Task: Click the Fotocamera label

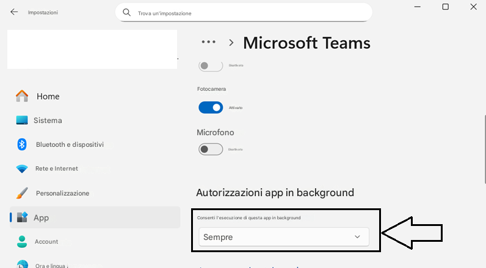Action: pos(211,89)
